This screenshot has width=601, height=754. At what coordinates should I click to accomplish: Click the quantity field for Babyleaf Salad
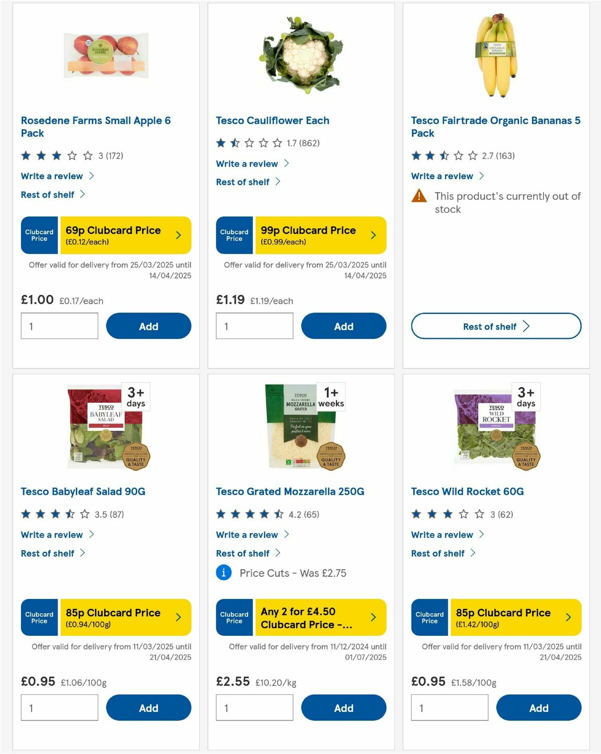click(59, 707)
